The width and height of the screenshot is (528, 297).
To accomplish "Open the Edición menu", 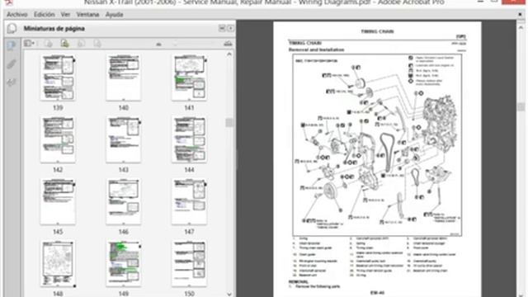I will click(44, 15).
